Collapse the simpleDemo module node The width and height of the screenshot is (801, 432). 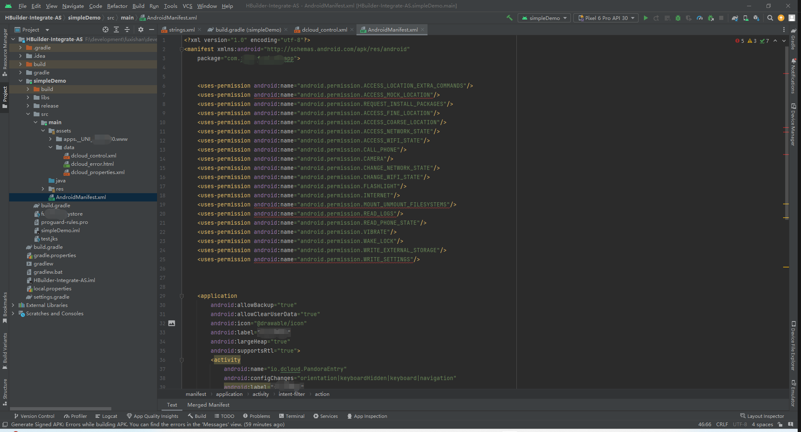pos(20,81)
